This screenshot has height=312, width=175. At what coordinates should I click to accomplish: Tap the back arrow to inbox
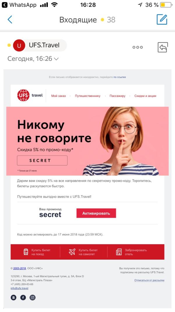point(10,20)
